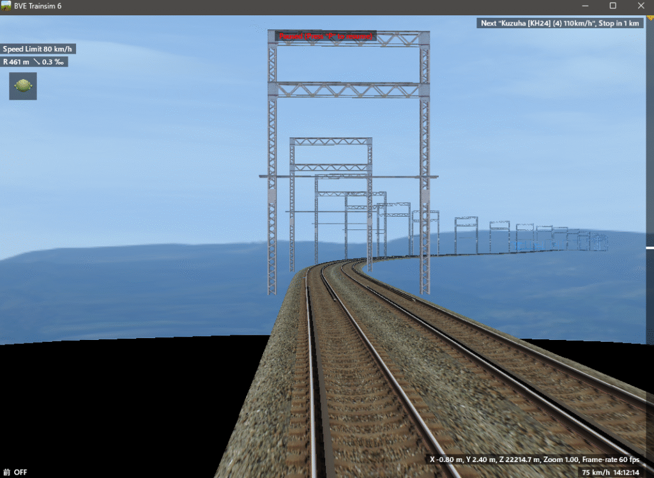Click the red Paused message banner
654x478 pixels.
(326, 36)
